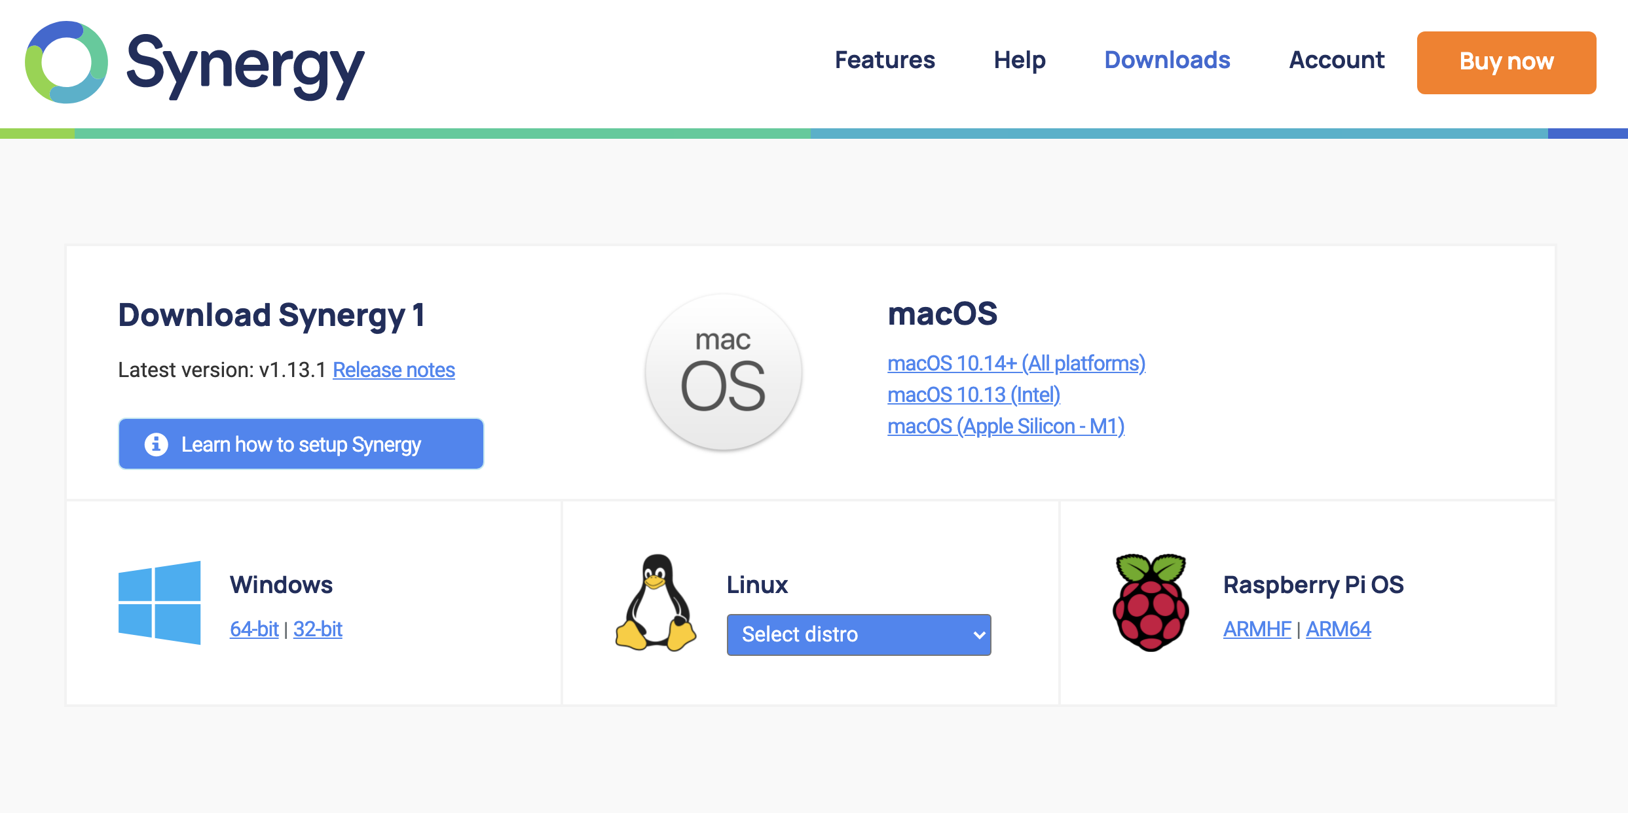Download Windows 32-bit installer
Viewport: 1628px width, 813px height.
point(318,629)
